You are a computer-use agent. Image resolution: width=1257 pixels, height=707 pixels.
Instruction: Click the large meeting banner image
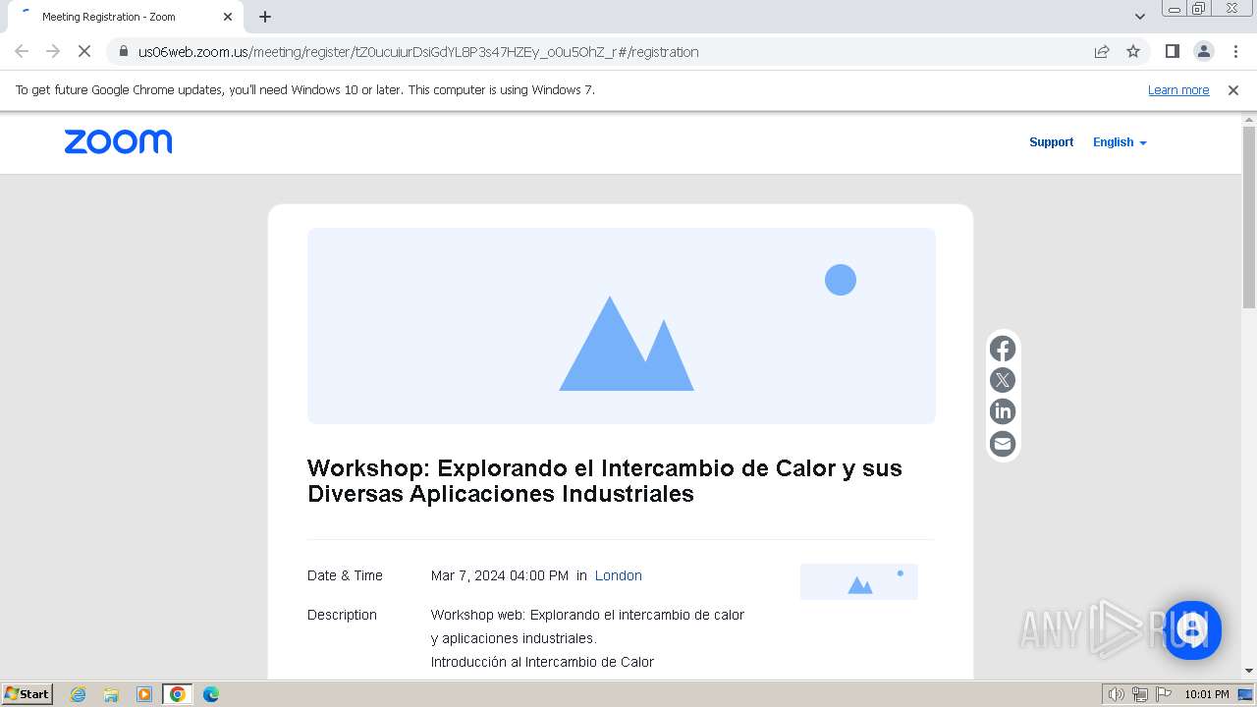coord(622,326)
